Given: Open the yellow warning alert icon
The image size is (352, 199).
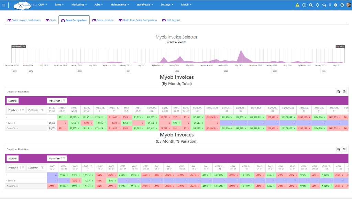Looking at the screenshot, I should click(x=297, y=5).
